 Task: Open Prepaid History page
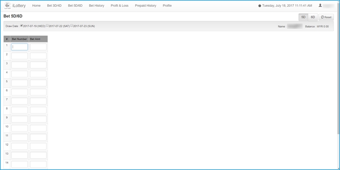(145, 6)
